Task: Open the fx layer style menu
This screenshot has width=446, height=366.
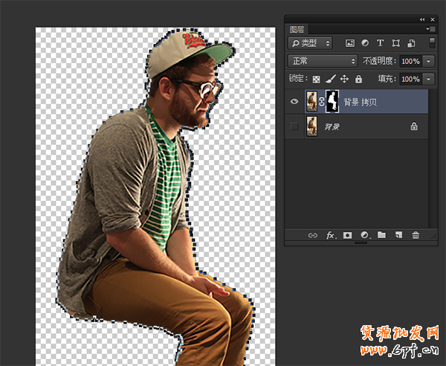Action: (331, 235)
